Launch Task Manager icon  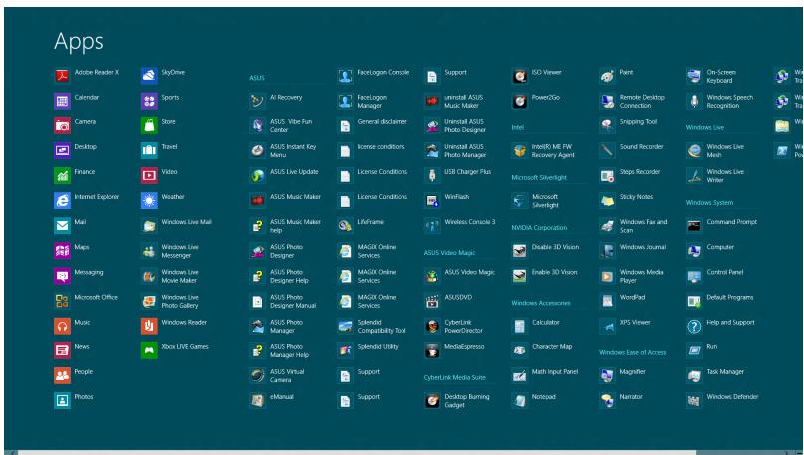(694, 375)
